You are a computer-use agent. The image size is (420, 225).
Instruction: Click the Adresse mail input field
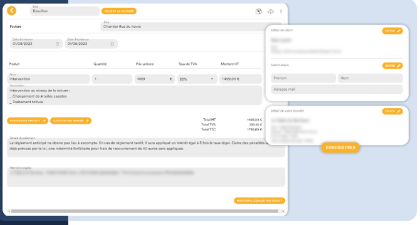337,89
